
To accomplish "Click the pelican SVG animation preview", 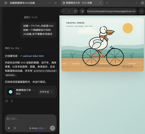I will point(103,44).
